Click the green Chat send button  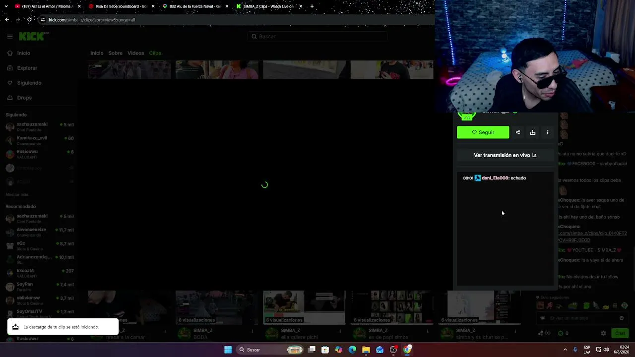pos(620,333)
